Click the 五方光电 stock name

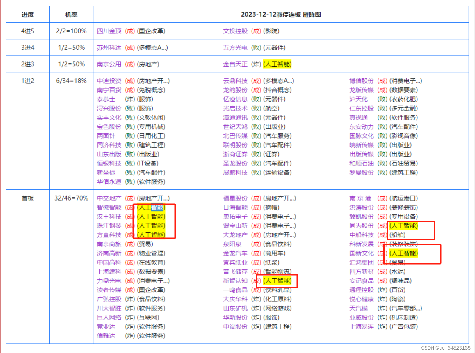point(235,48)
